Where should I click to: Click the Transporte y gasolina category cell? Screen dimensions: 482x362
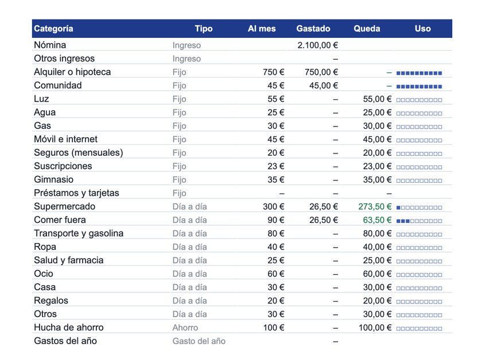pyautogui.click(x=79, y=234)
